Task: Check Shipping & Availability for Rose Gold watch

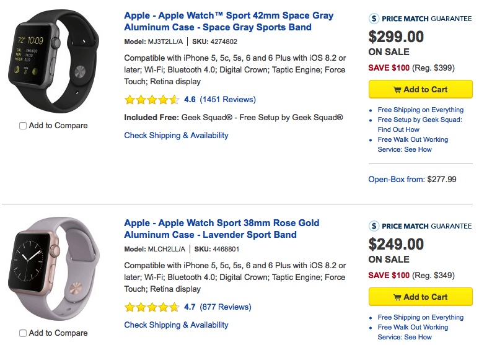Action: tap(176, 325)
